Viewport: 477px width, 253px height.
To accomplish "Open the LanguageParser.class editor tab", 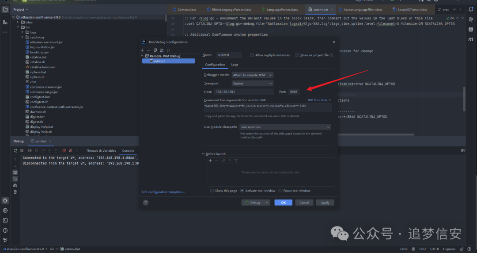I will 280,10.
